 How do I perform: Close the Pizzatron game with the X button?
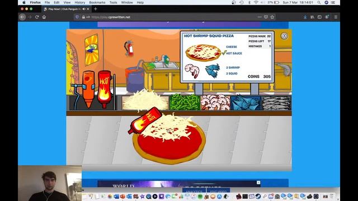pyautogui.click(x=284, y=36)
